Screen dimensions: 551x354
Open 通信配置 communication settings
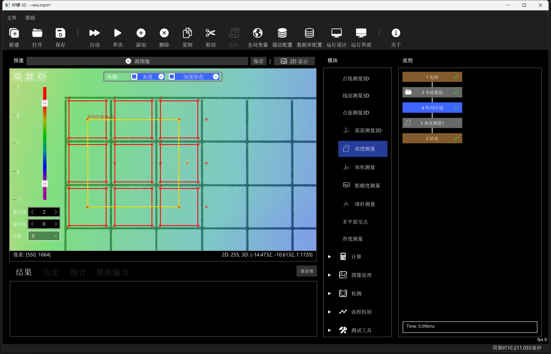pyautogui.click(x=282, y=33)
